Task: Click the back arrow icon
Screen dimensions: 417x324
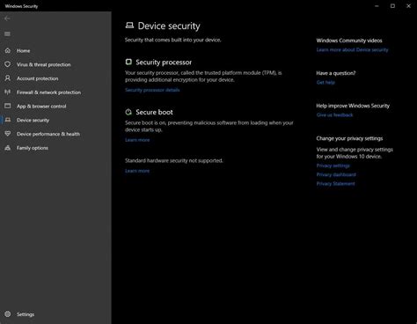Action: pos(7,18)
